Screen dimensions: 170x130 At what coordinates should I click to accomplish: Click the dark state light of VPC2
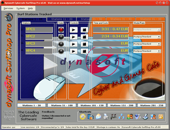click(x=61, y=37)
